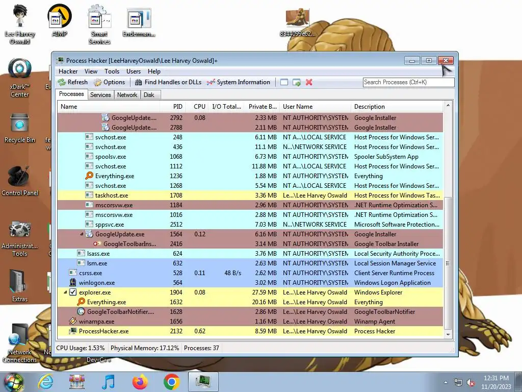Click the winampa.exe process icon

73,322
